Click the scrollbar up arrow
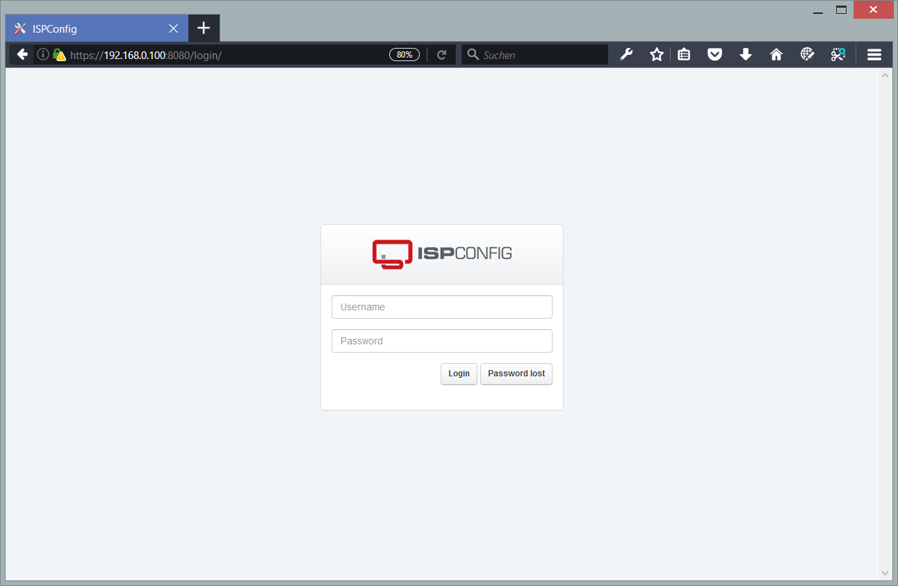Viewport: 898px width, 586px height. click(885, 75)
